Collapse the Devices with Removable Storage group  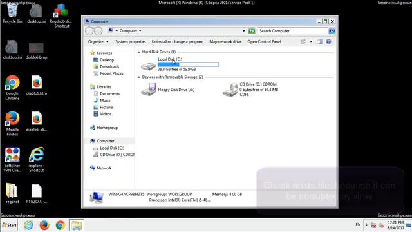tap(139, 77)
